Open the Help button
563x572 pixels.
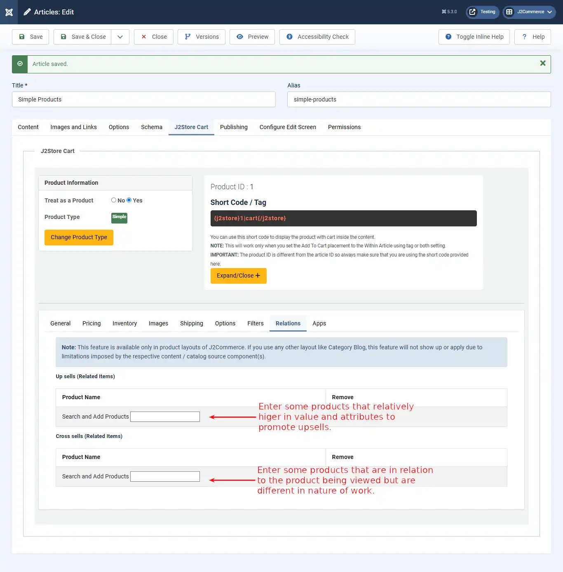point(533,37)
